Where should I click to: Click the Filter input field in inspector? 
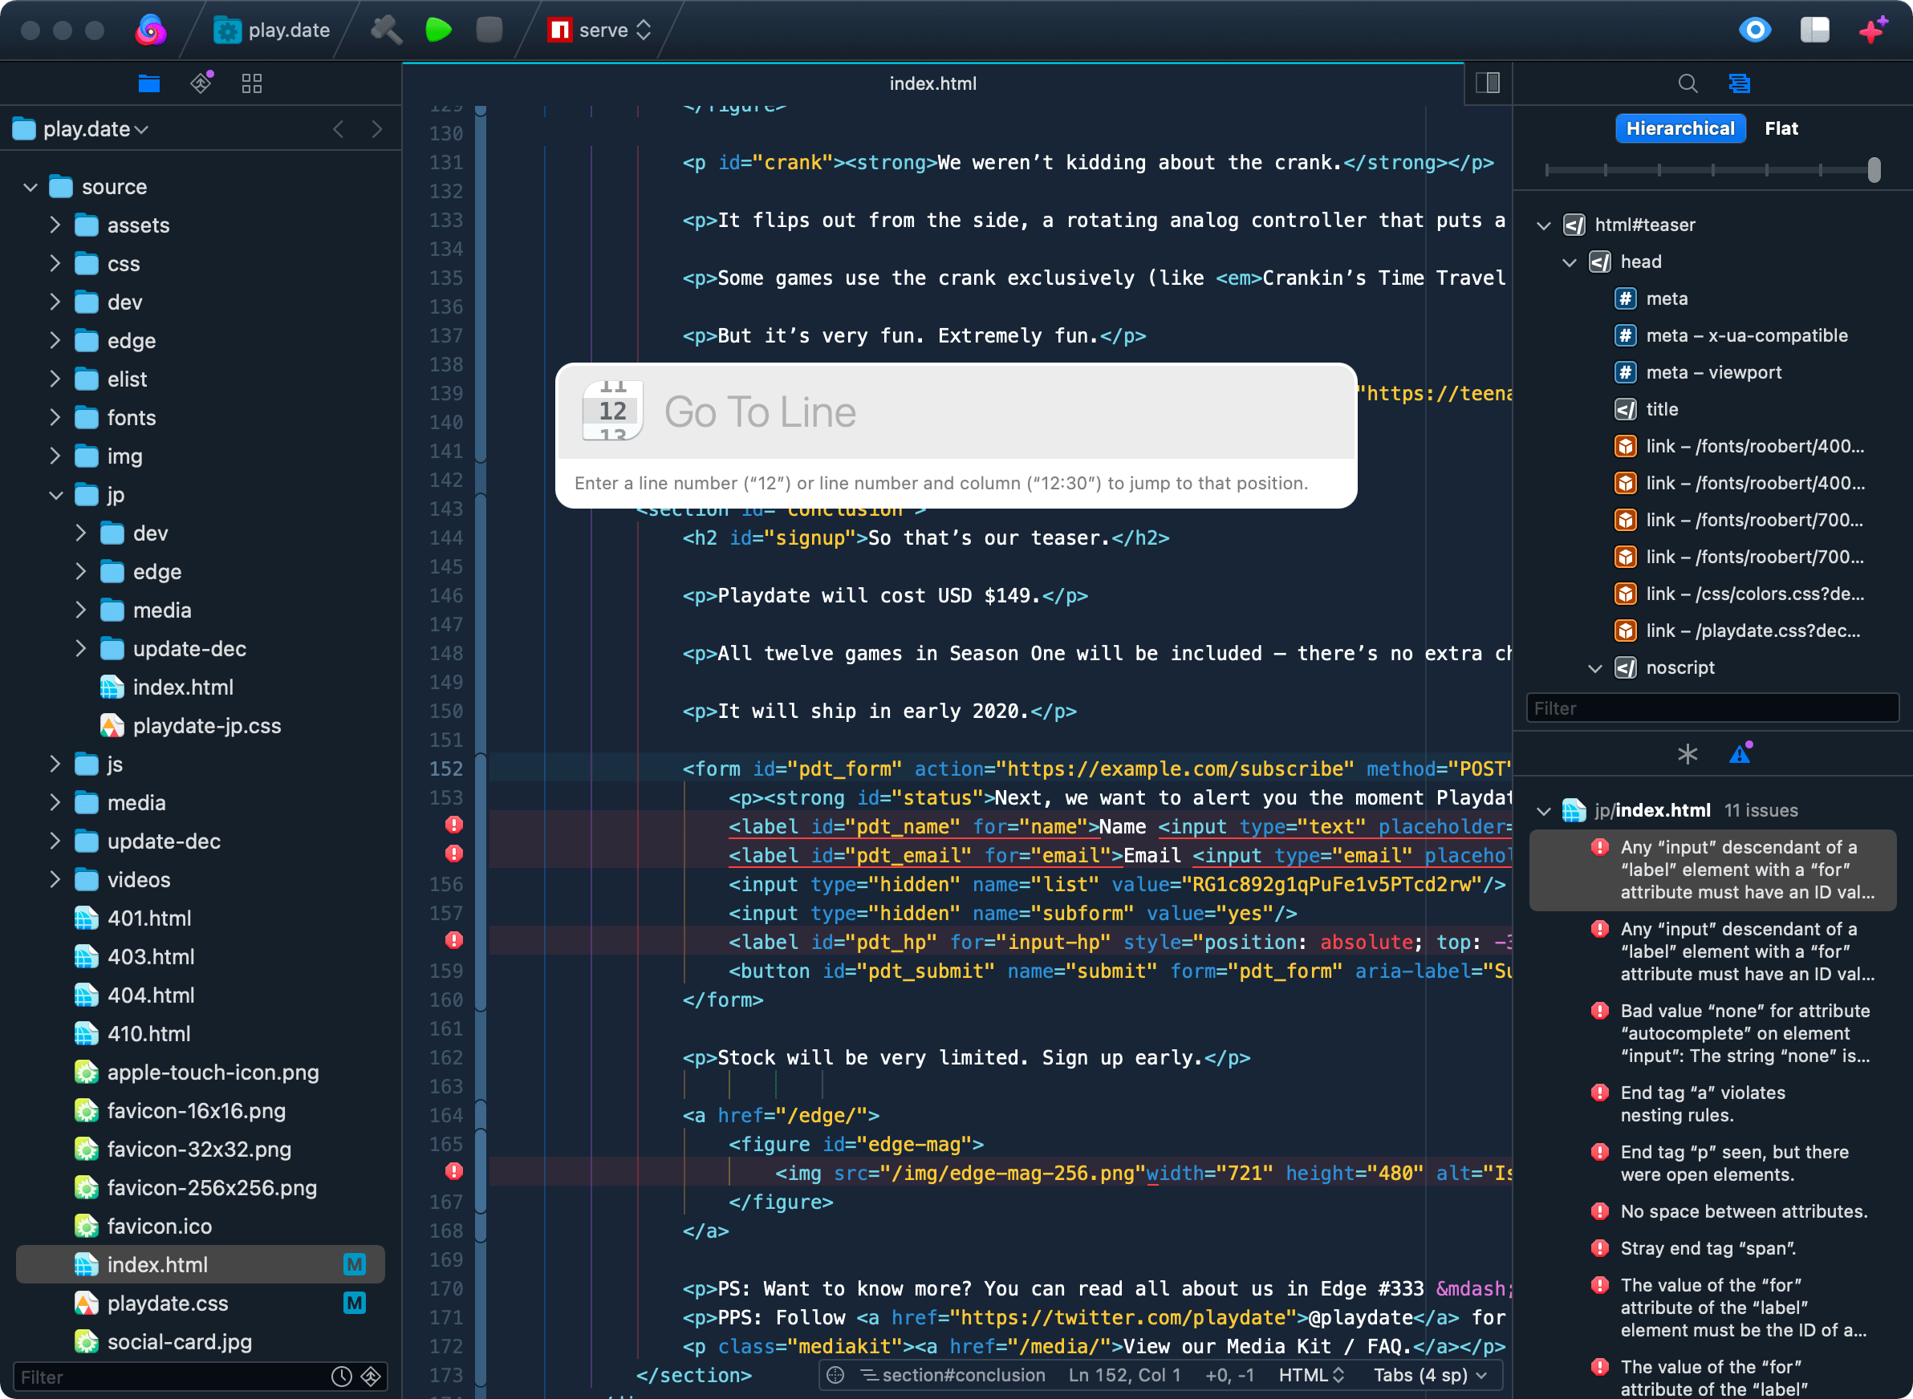1716,708
